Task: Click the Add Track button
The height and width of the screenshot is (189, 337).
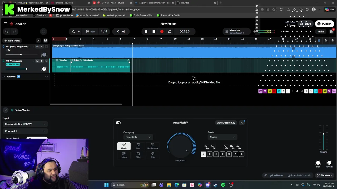Action: pos(12,40)
